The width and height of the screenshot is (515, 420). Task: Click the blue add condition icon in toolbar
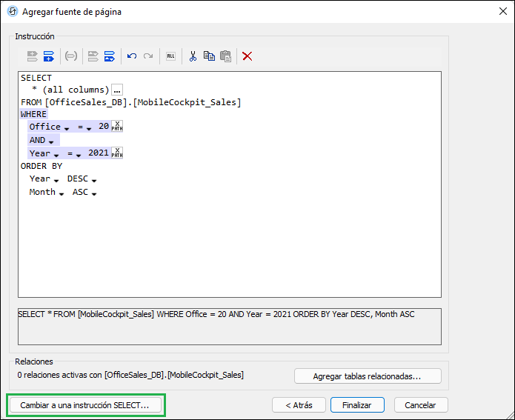point(49,56)
